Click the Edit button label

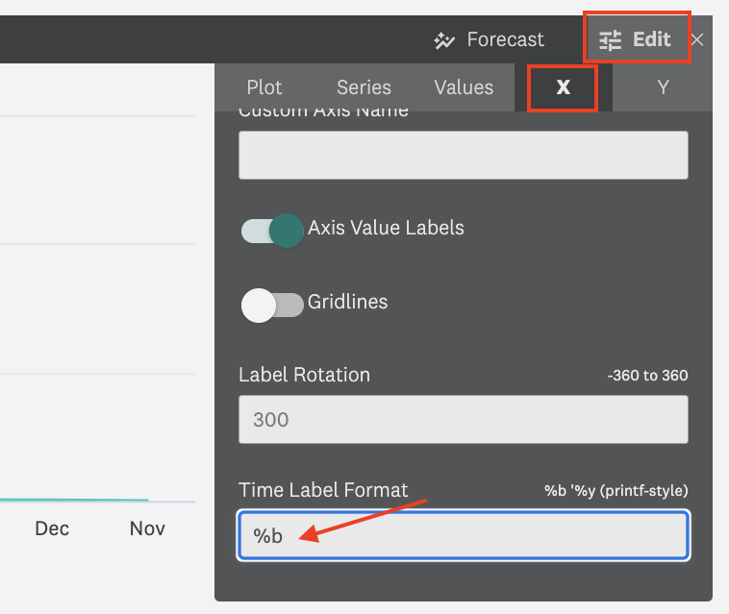[x=651, y=40]
